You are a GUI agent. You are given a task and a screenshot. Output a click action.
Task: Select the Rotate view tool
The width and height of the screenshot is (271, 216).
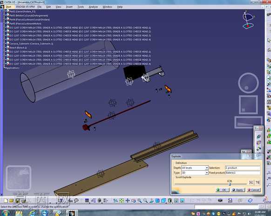pyautogui.click(x=134, y=201)
